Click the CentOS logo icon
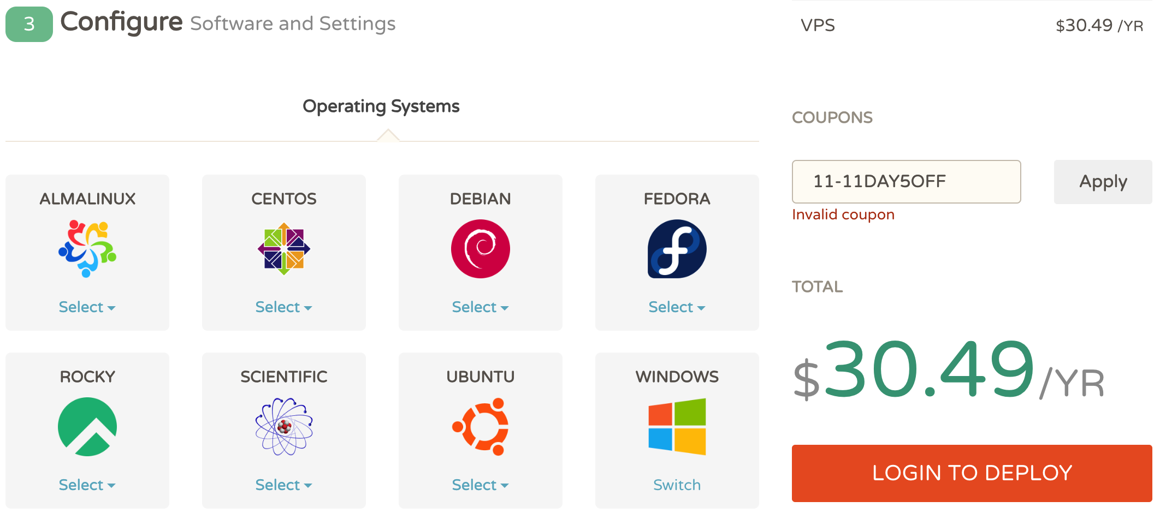The height and width of the screenshot is (513, 1160). click(x=284, y=249)
